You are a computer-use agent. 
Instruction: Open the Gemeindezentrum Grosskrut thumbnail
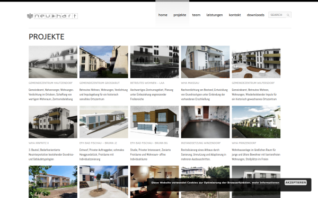coord(104,62)
